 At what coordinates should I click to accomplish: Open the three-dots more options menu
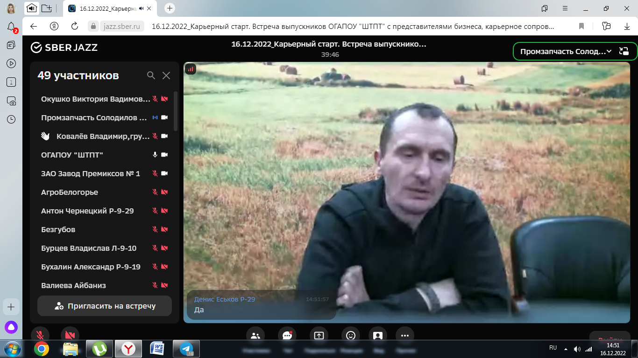tap(404, 335)
